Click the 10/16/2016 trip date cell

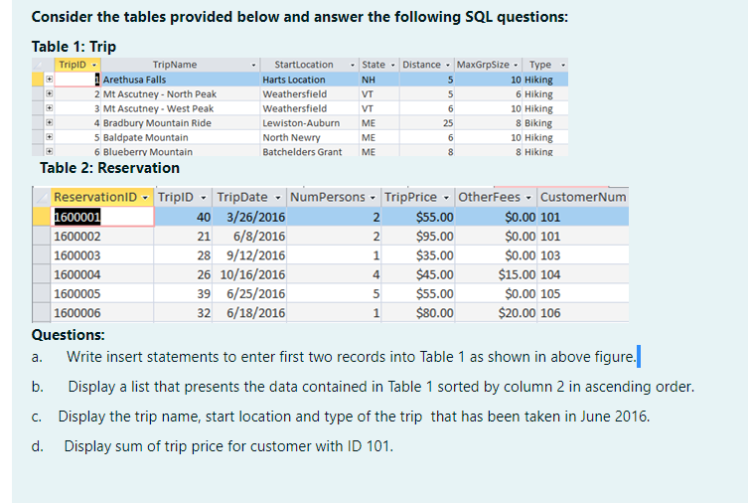coord(249,274)
